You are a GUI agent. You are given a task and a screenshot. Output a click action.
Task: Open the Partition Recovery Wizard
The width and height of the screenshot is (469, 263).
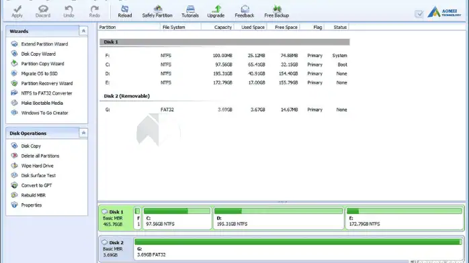(x=46, y=83)
